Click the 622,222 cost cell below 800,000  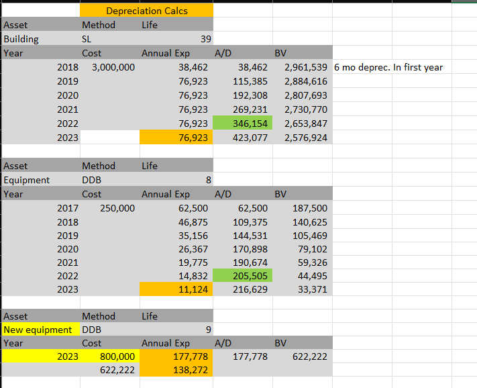(110, 370)
